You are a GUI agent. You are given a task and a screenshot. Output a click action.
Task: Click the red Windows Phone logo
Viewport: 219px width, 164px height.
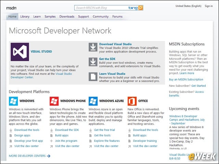[x=54, y=101]
